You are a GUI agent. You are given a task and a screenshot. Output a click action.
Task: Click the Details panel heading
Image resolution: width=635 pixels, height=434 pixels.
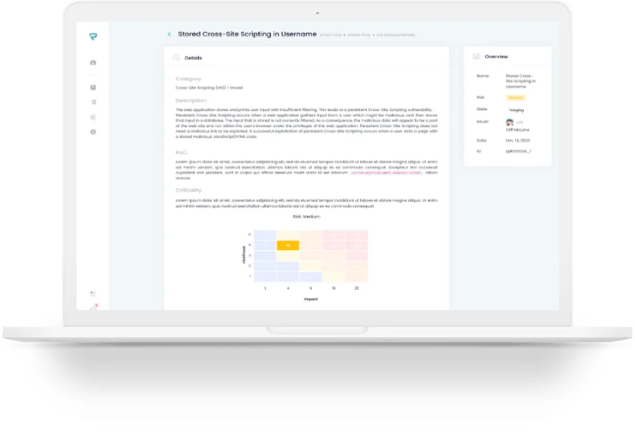(x=193, y=58)
